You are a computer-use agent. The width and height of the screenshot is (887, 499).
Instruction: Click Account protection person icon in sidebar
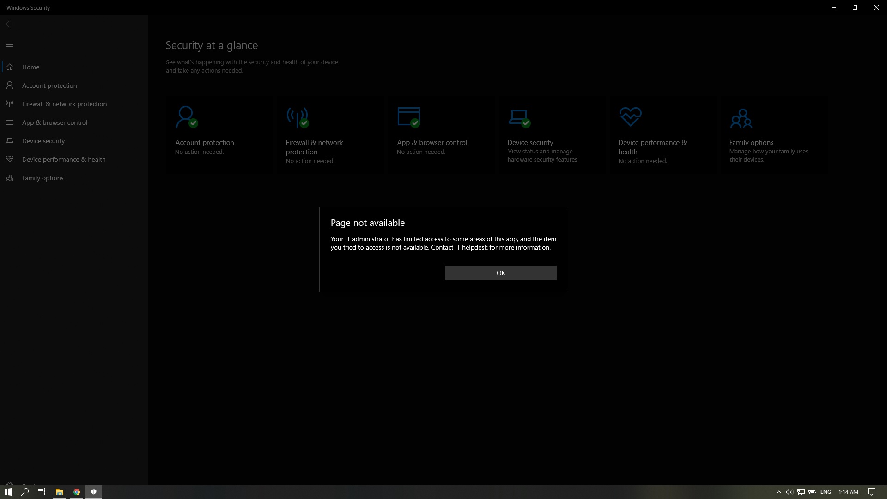pyautogui.click(x=10, y=85)
